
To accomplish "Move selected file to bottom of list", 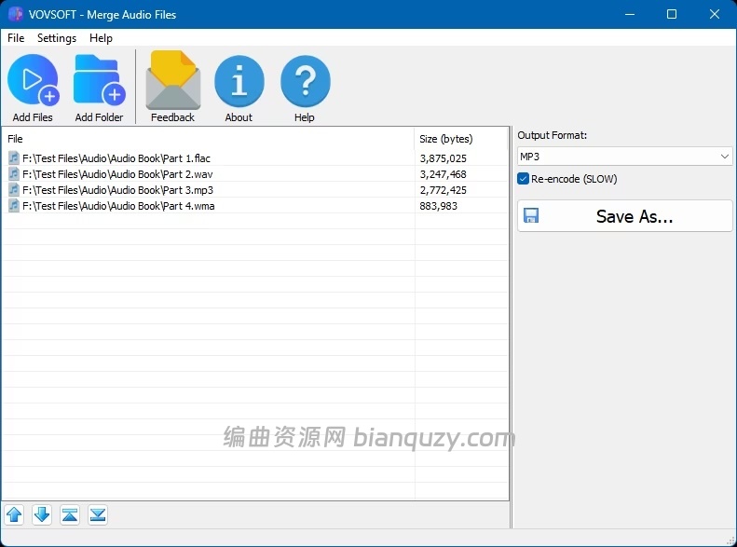I will 98,515.
